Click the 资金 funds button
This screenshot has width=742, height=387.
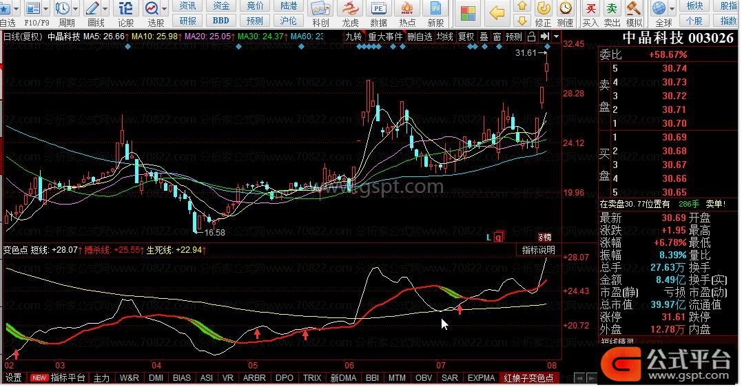point(221,6)
